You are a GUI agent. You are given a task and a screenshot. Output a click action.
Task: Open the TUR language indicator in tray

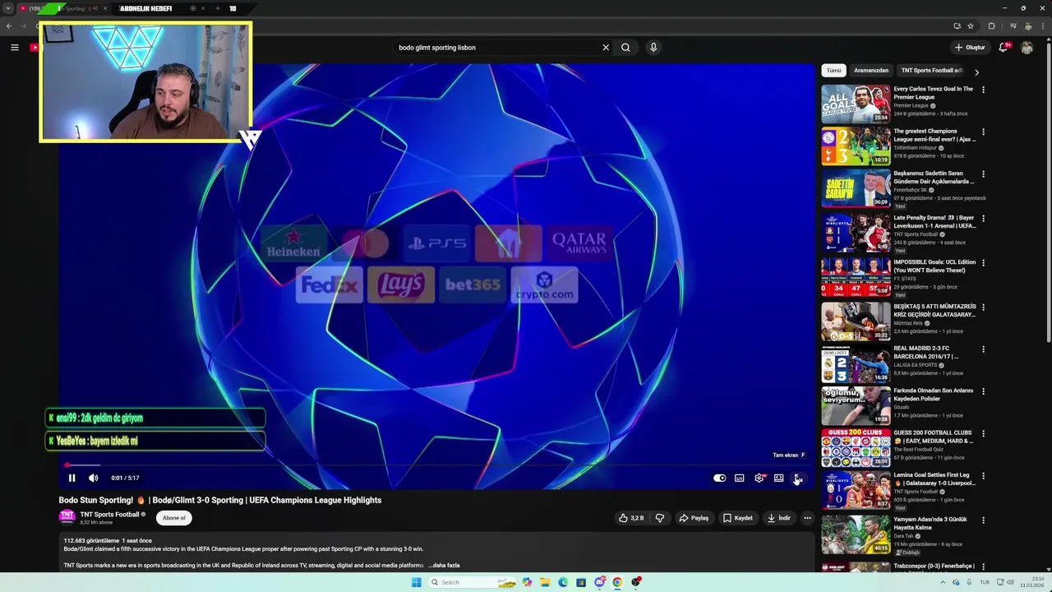tap(985, 582)
